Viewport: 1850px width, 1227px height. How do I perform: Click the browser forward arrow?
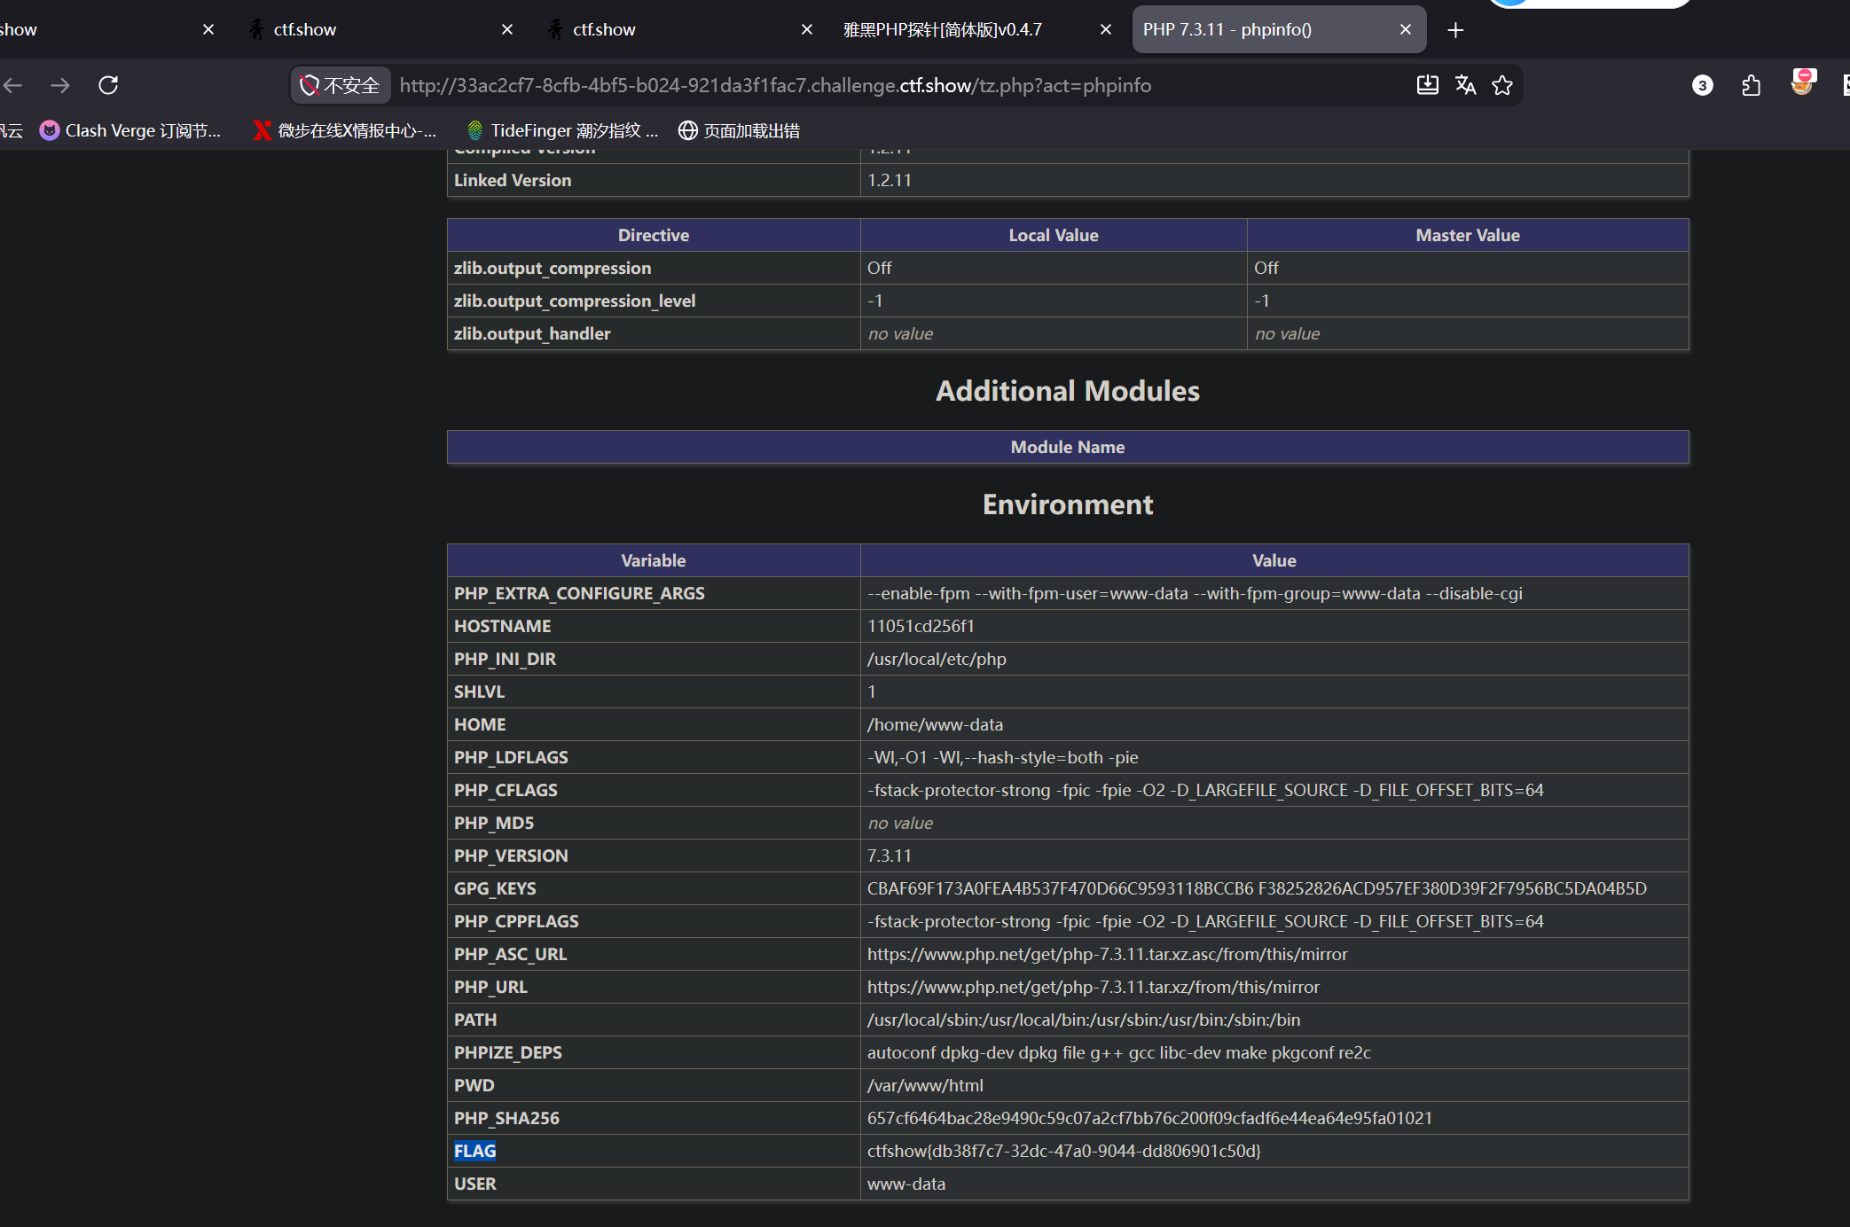tap(60, 85)
